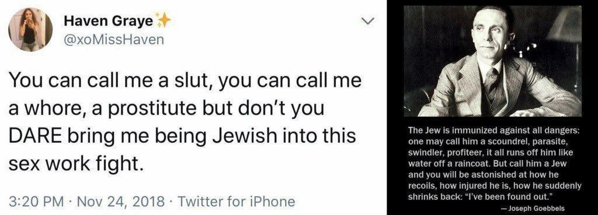Open the Nov 24, 2018 date link
Screen dimensions: 598x215
tap(121, 201)
